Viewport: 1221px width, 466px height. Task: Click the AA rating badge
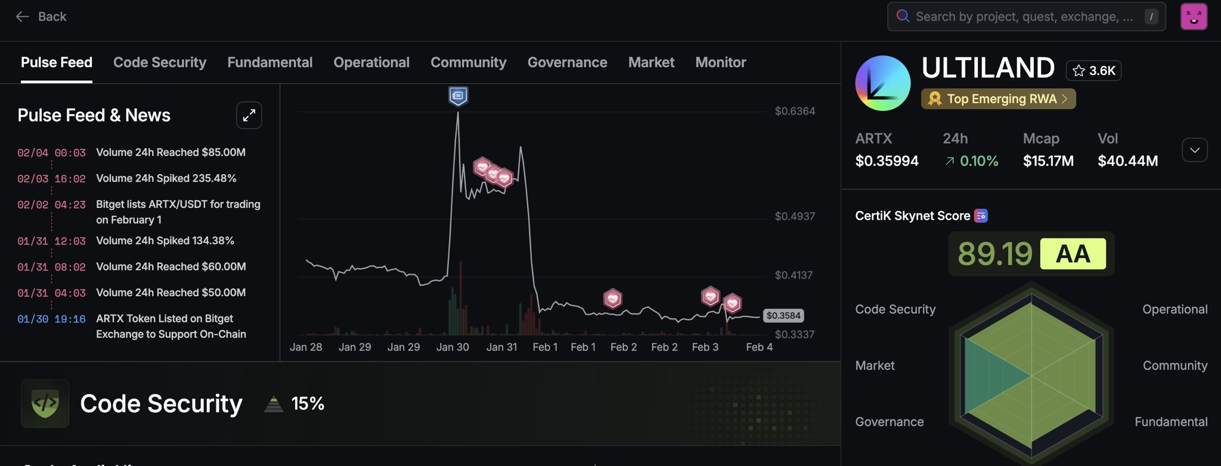pos(1073,254)
